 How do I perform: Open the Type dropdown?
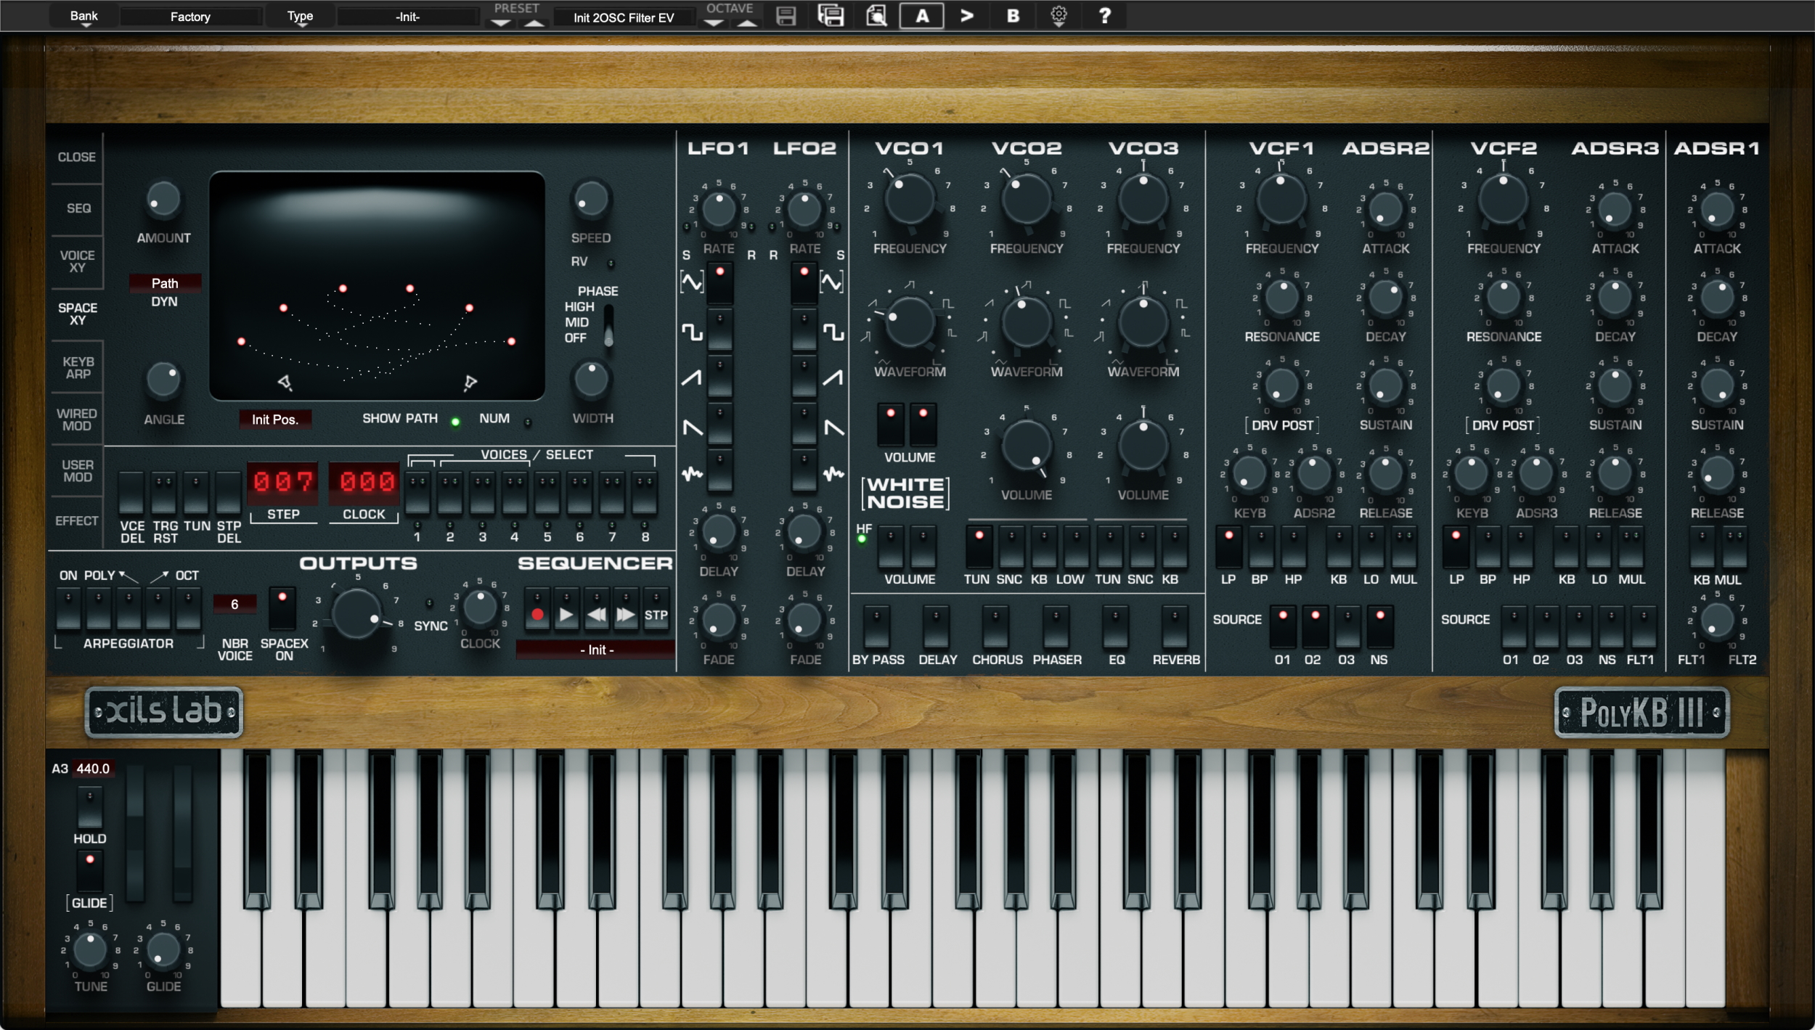coord(300,17)
